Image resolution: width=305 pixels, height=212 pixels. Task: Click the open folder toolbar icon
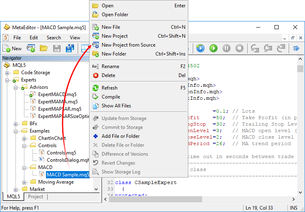pyautogui.click(x=44, y=48)
